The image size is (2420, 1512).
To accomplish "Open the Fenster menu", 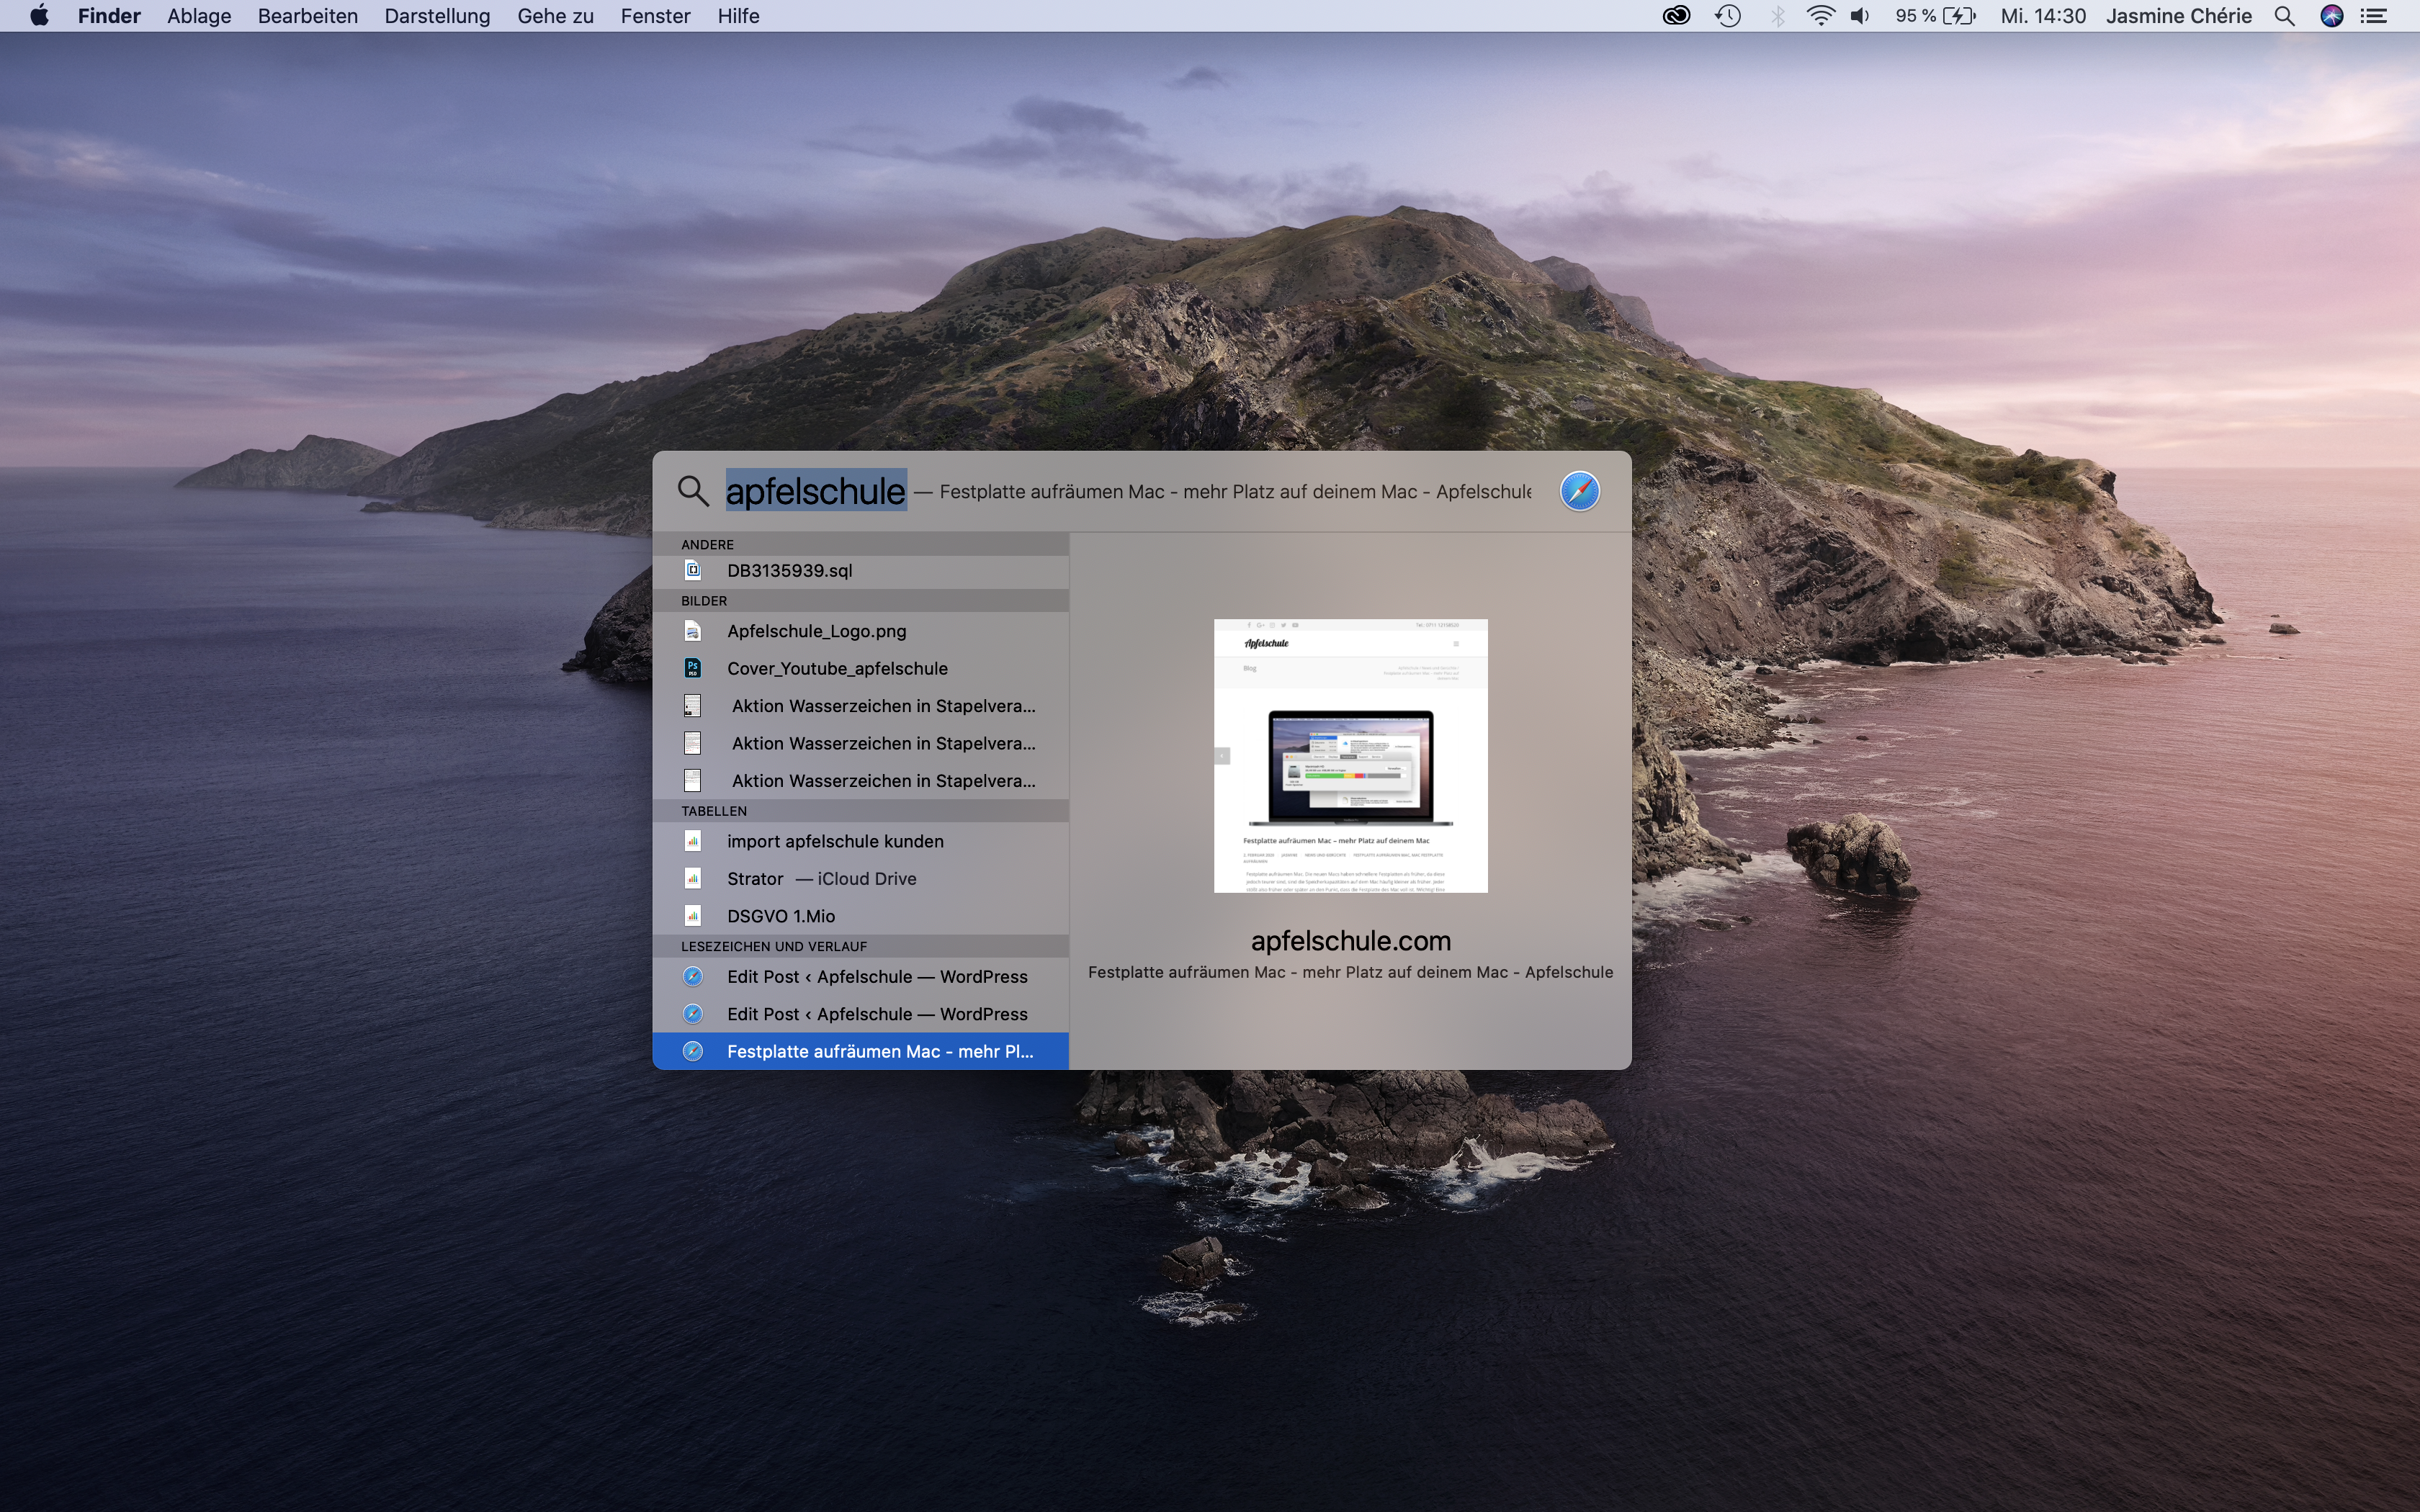I will click(655, 16).
